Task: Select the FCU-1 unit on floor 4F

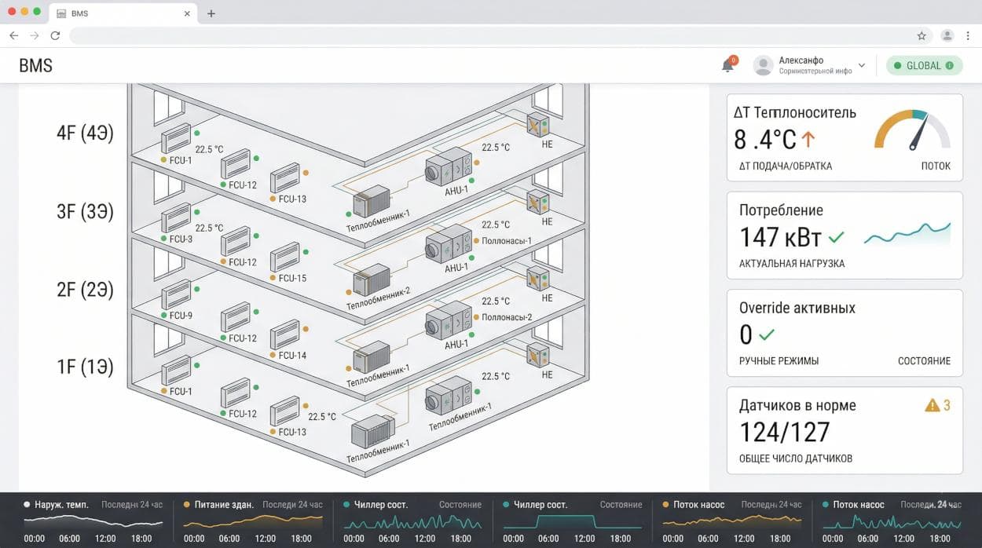Action: (x=176, y=141)
